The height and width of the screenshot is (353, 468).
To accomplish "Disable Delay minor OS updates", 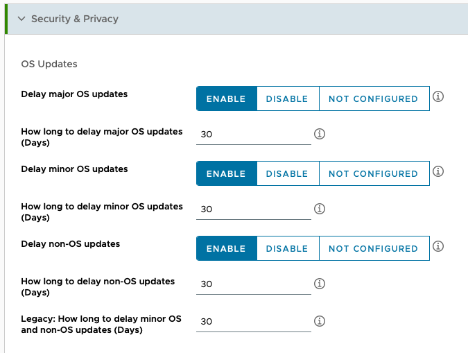I will (287, 173).
